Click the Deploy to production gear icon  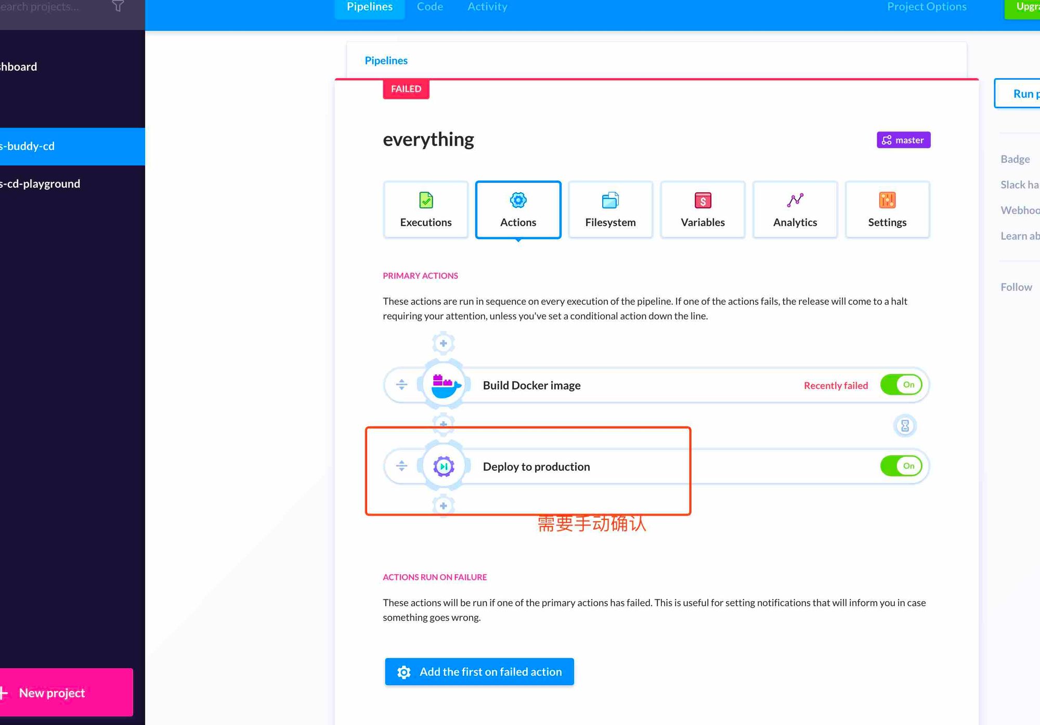[444, 467]
